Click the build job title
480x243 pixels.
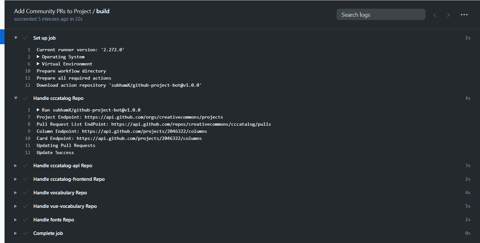pos(103,11)
